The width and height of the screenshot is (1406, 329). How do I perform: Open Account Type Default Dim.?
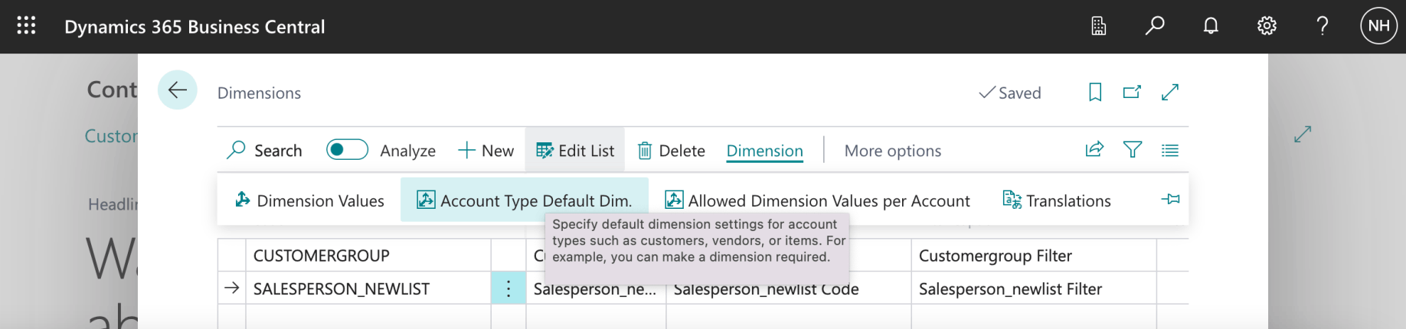click(x=525, y=200)
